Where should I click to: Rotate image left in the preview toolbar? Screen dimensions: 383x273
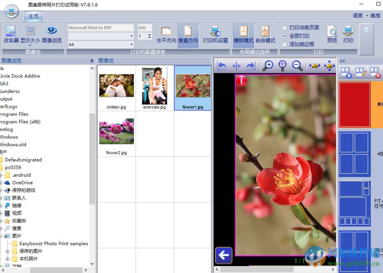pos(221,66)
